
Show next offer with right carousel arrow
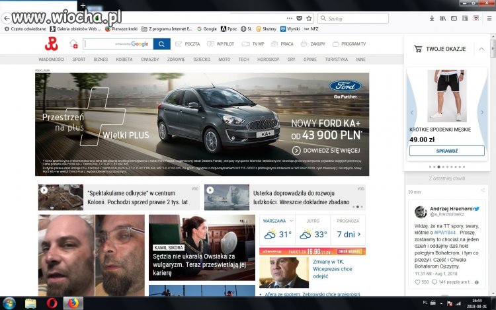(482, 112)
